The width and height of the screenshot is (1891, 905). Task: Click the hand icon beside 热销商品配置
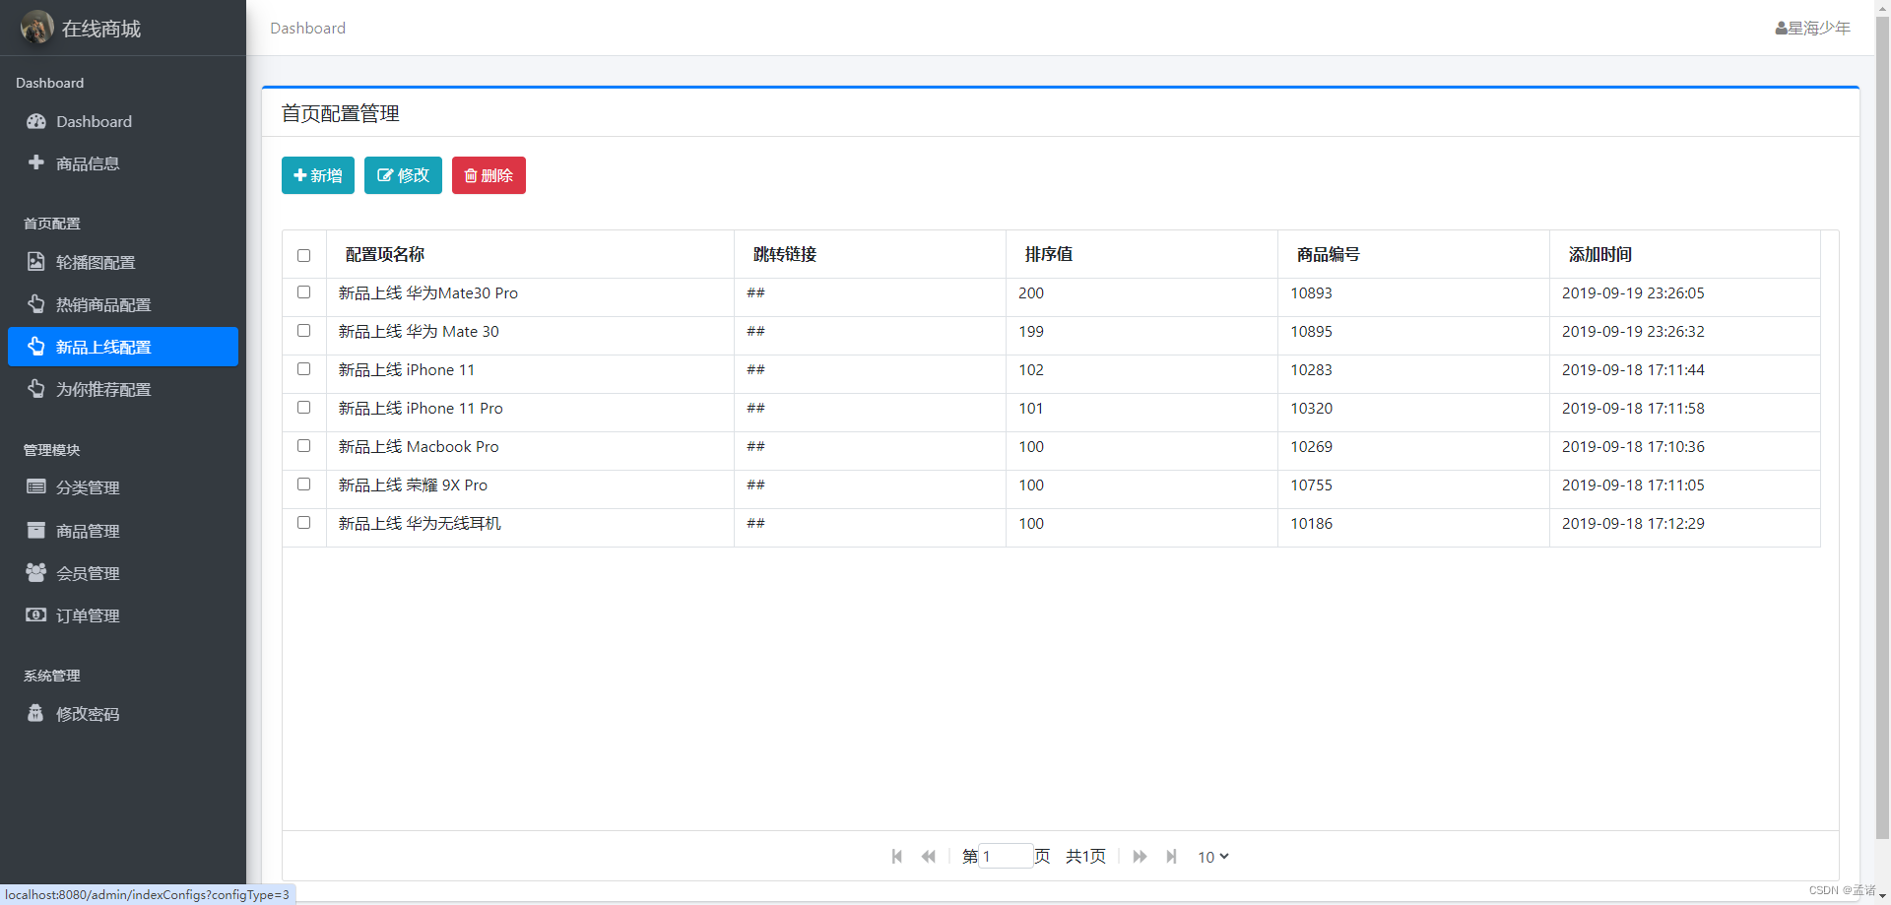36,304
